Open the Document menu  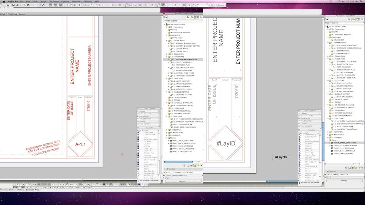pyautogui.click(x=54, y=1)
